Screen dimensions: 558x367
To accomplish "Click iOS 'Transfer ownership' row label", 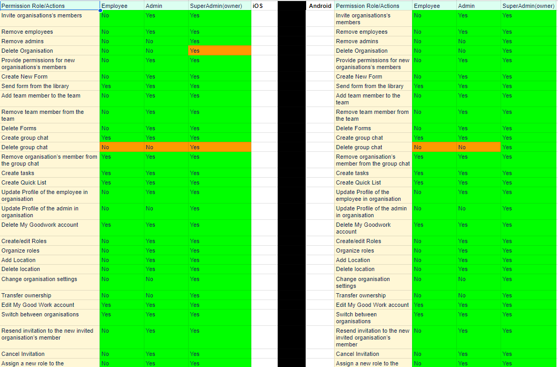I will pyautogui.click(x=50, y=295).
